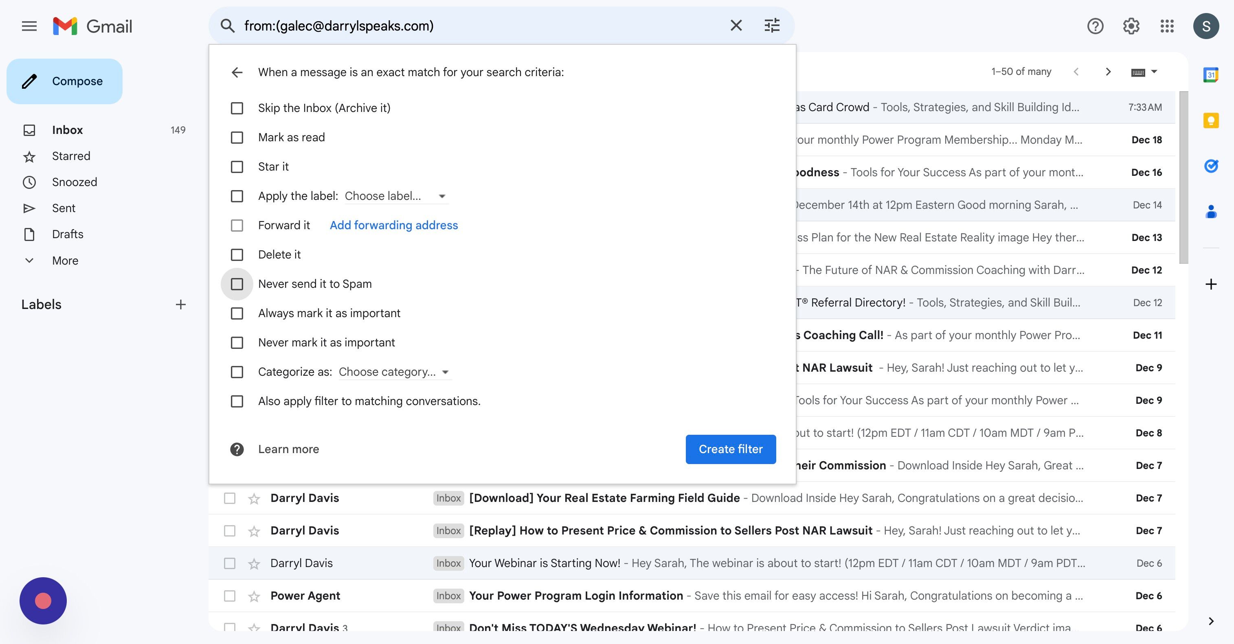Viewport: 1234px width, 644px height.
Task: Tick Also apply filter to matching conversations
Action: (x=237, y=401)
